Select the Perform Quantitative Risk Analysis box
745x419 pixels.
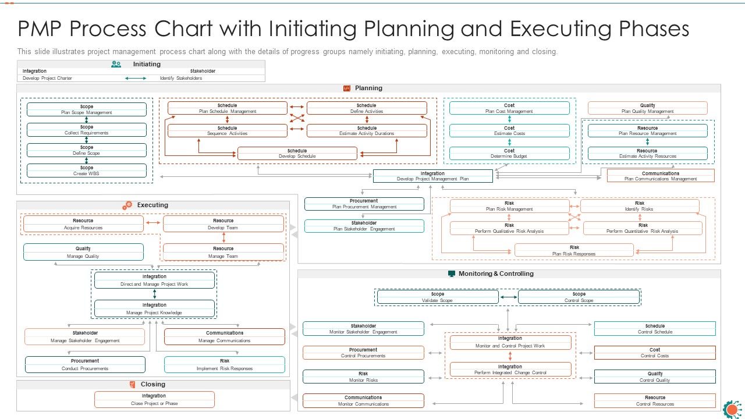tap(643, 228)
